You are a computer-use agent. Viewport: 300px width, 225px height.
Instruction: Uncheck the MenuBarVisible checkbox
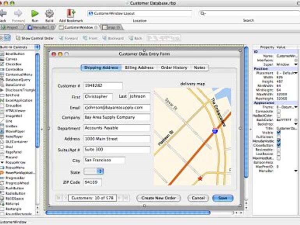[x=279, y=141]
